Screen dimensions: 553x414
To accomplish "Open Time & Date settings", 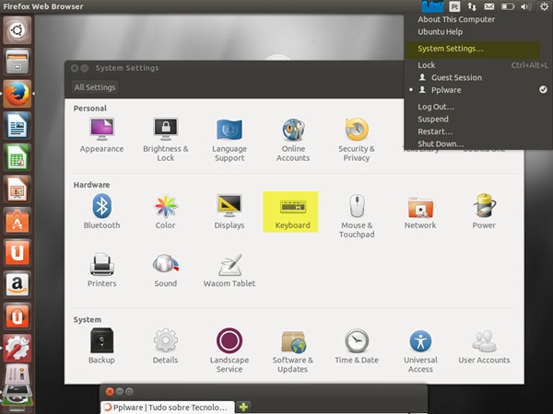I will (x=357, y=346).
